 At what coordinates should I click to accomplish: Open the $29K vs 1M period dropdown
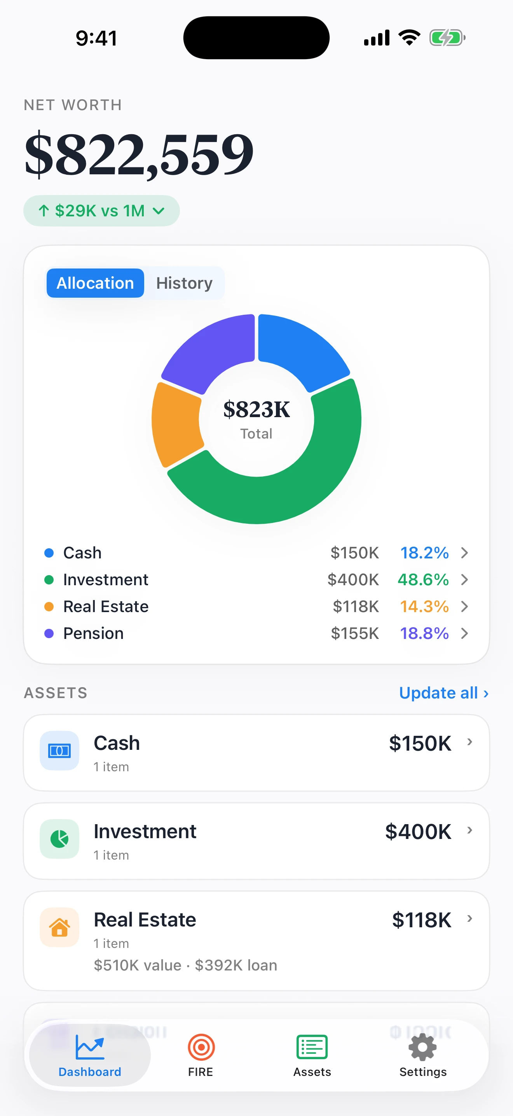tap(102, 211)
